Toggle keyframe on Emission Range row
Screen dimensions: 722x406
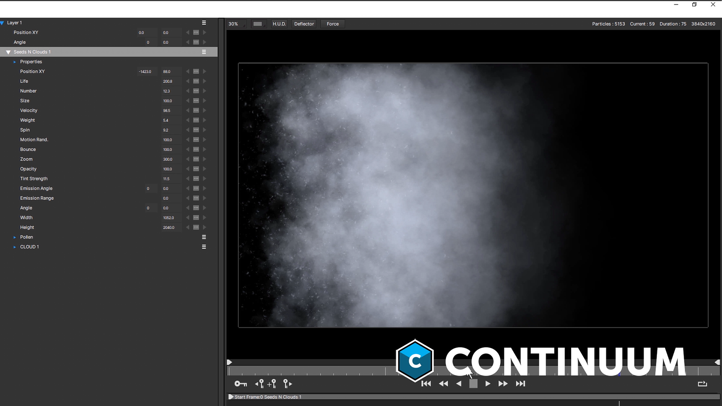[196, 198]
